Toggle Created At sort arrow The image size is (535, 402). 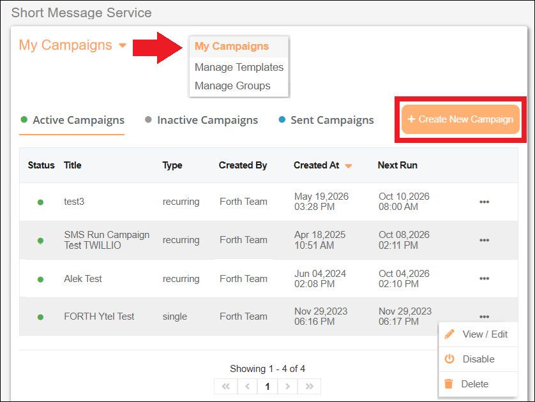(x=349, y=166)
